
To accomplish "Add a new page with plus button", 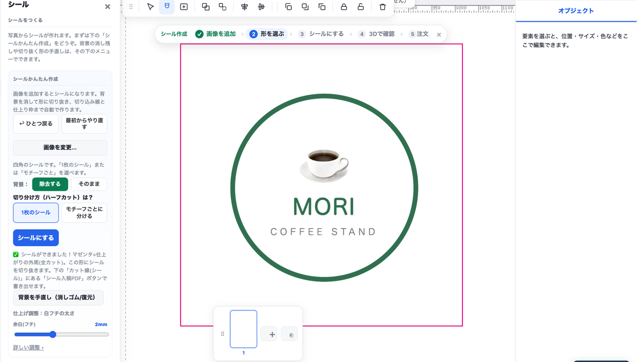I will 272,334.
